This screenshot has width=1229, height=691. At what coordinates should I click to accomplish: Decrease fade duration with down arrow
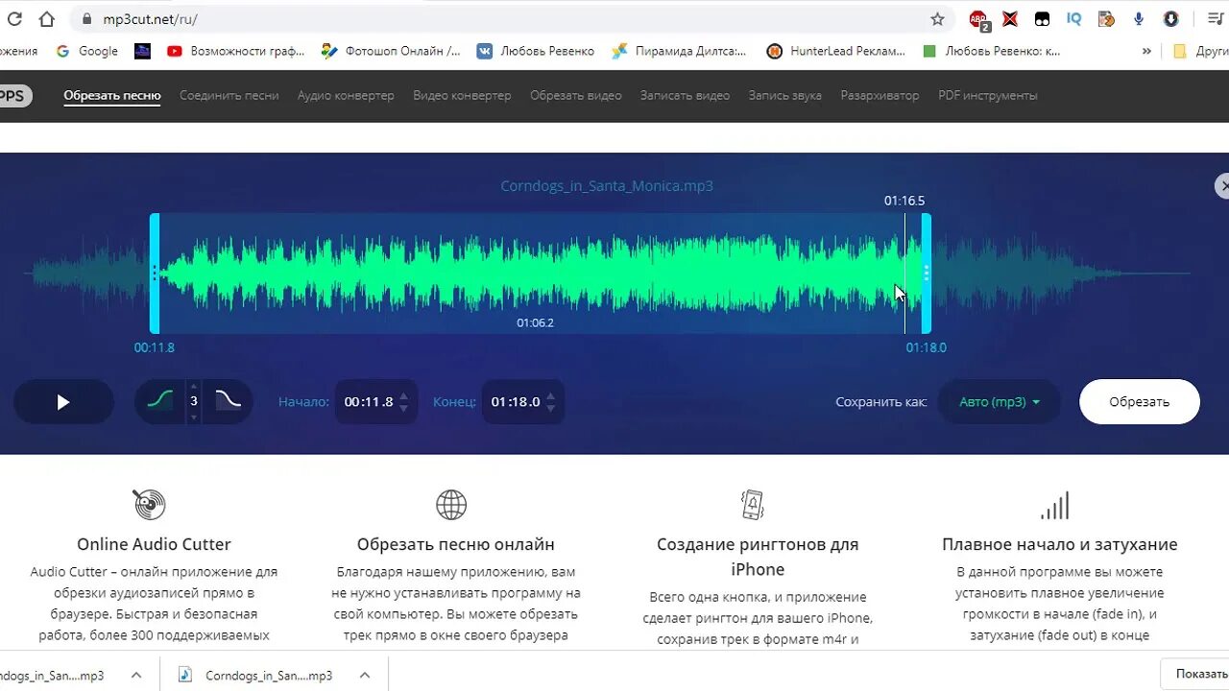[x=194, y=417]
